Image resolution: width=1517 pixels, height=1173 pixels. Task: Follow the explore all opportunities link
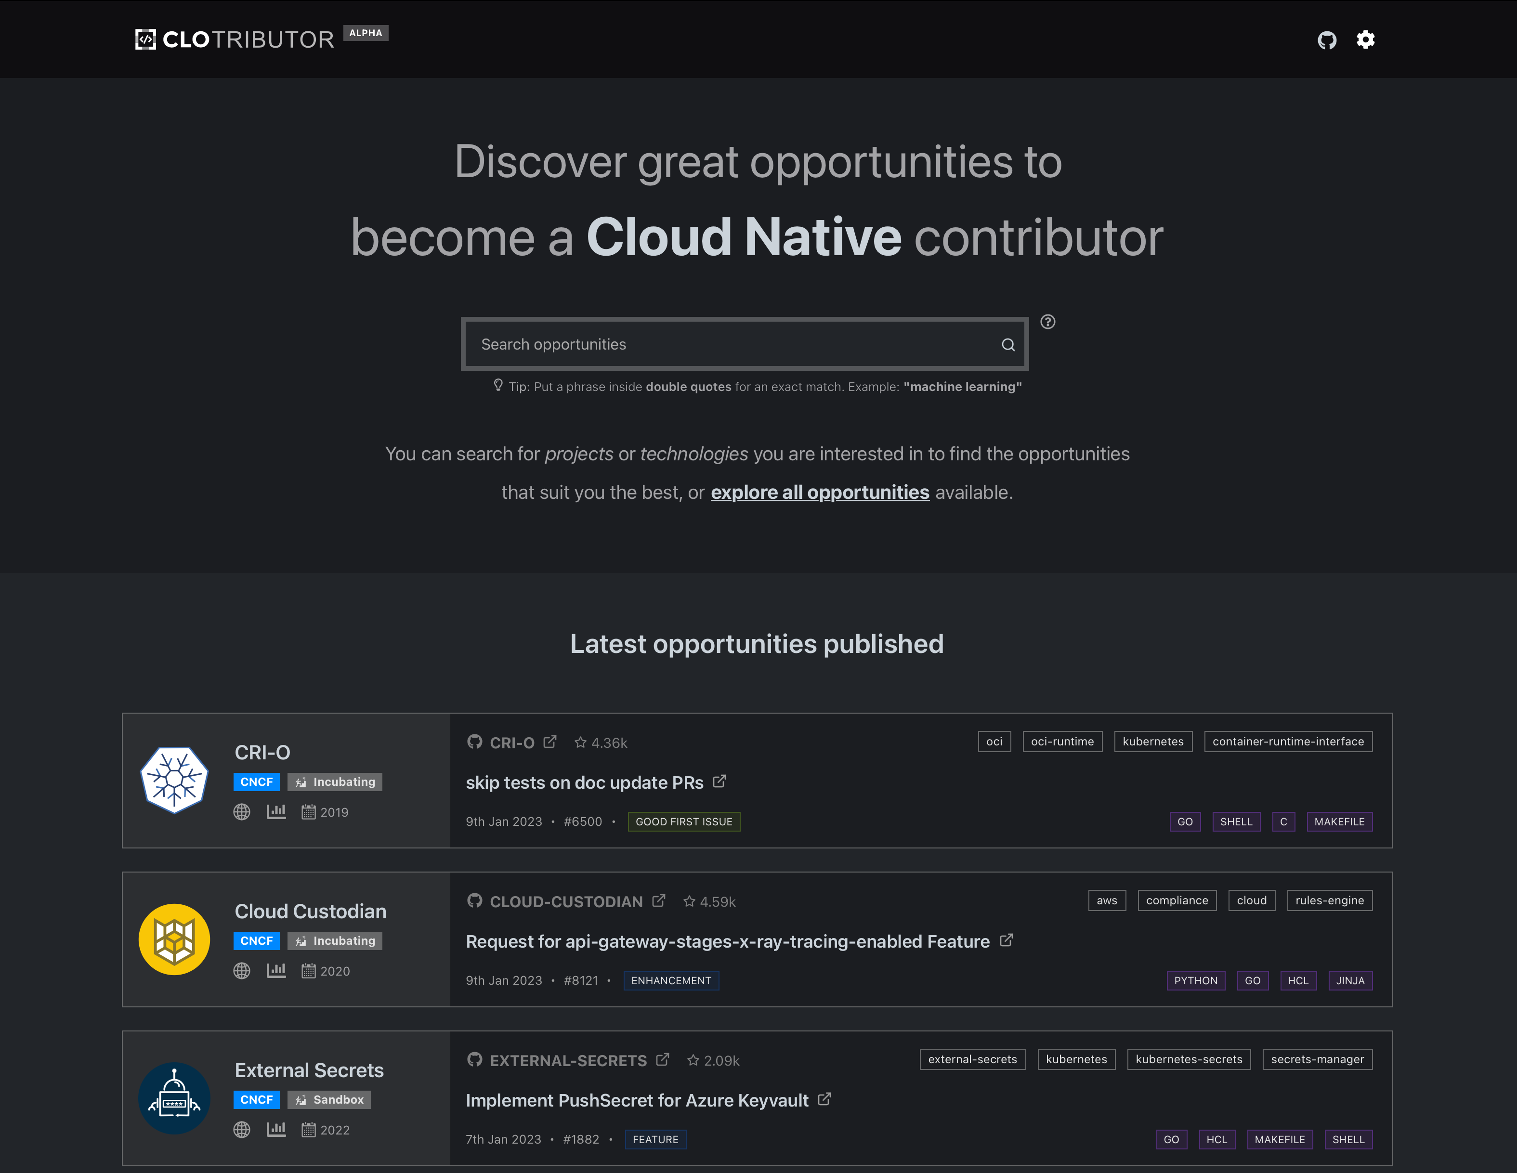click(820, 493)
